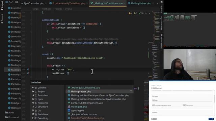
Task: Open the UserAjax... file in Project tree
Action: 15,108
